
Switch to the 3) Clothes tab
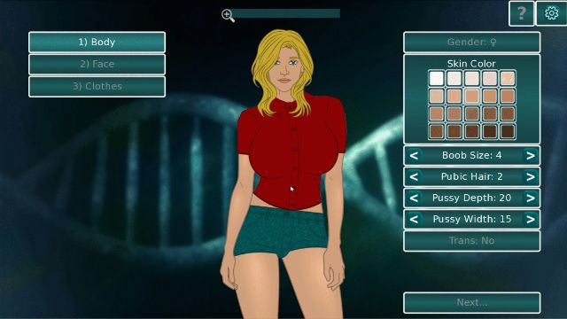click(x=97, y=87)
